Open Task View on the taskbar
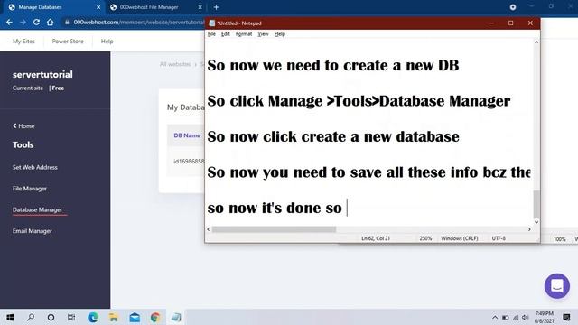This screenshot has width=578, height=325. [71, 317]
